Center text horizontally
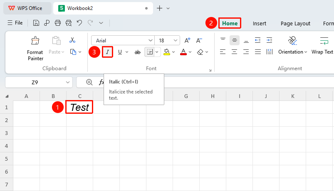Image resolution: width=334 pixels, height=191 pixels. [x=235, y=51]
